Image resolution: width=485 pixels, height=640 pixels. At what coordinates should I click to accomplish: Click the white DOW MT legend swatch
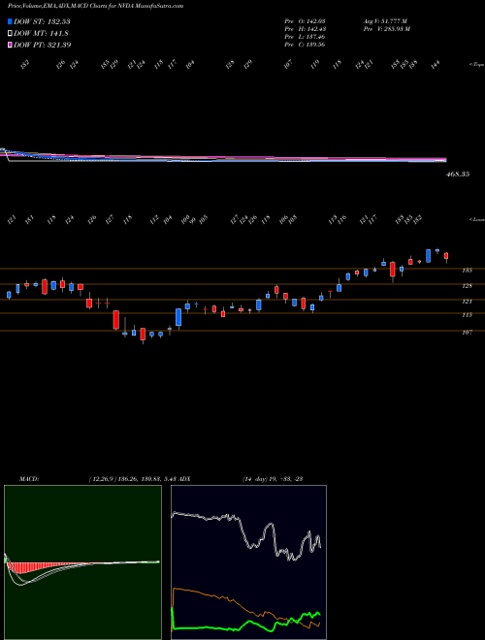coord(10,33)
